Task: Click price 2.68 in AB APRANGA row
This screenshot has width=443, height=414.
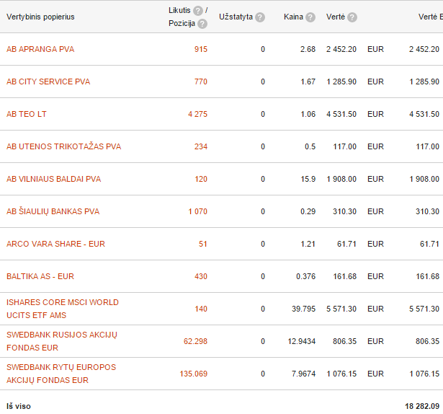Action: coord(308,49)
